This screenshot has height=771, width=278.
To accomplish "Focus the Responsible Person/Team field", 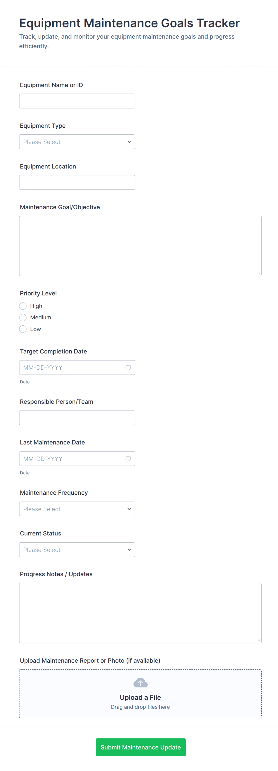I will (x=77, y=418).
